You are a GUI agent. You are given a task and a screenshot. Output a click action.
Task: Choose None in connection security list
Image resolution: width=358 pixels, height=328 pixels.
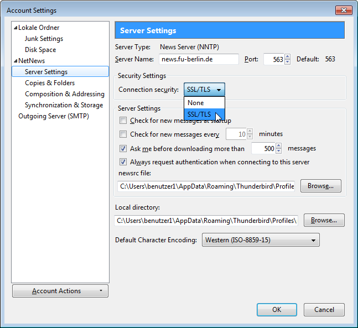pyautogui.click(x=204, y=103)
